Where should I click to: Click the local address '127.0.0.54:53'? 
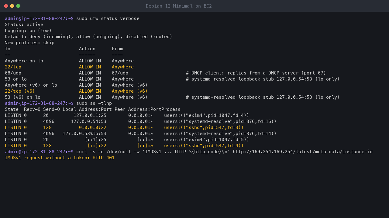click(x=88, y=121)
